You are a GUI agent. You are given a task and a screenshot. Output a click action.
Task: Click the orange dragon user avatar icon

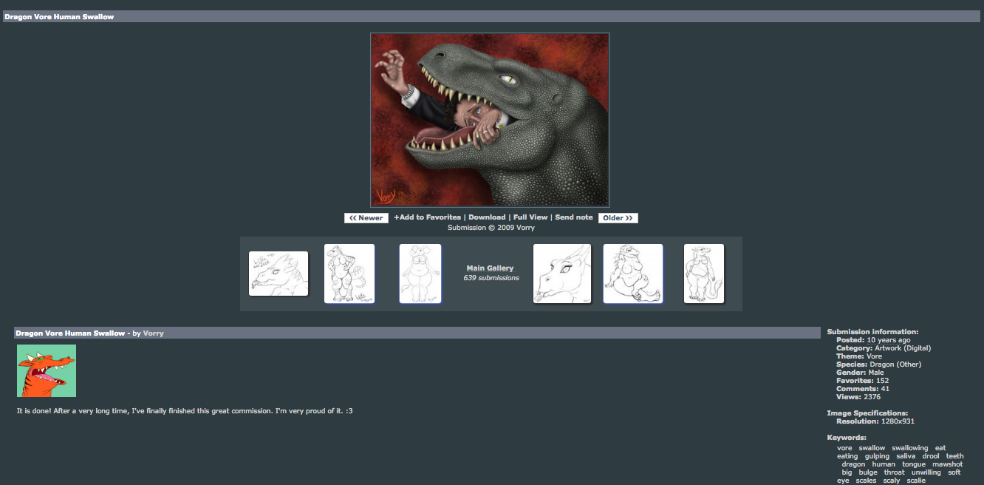tap(47, 370)
